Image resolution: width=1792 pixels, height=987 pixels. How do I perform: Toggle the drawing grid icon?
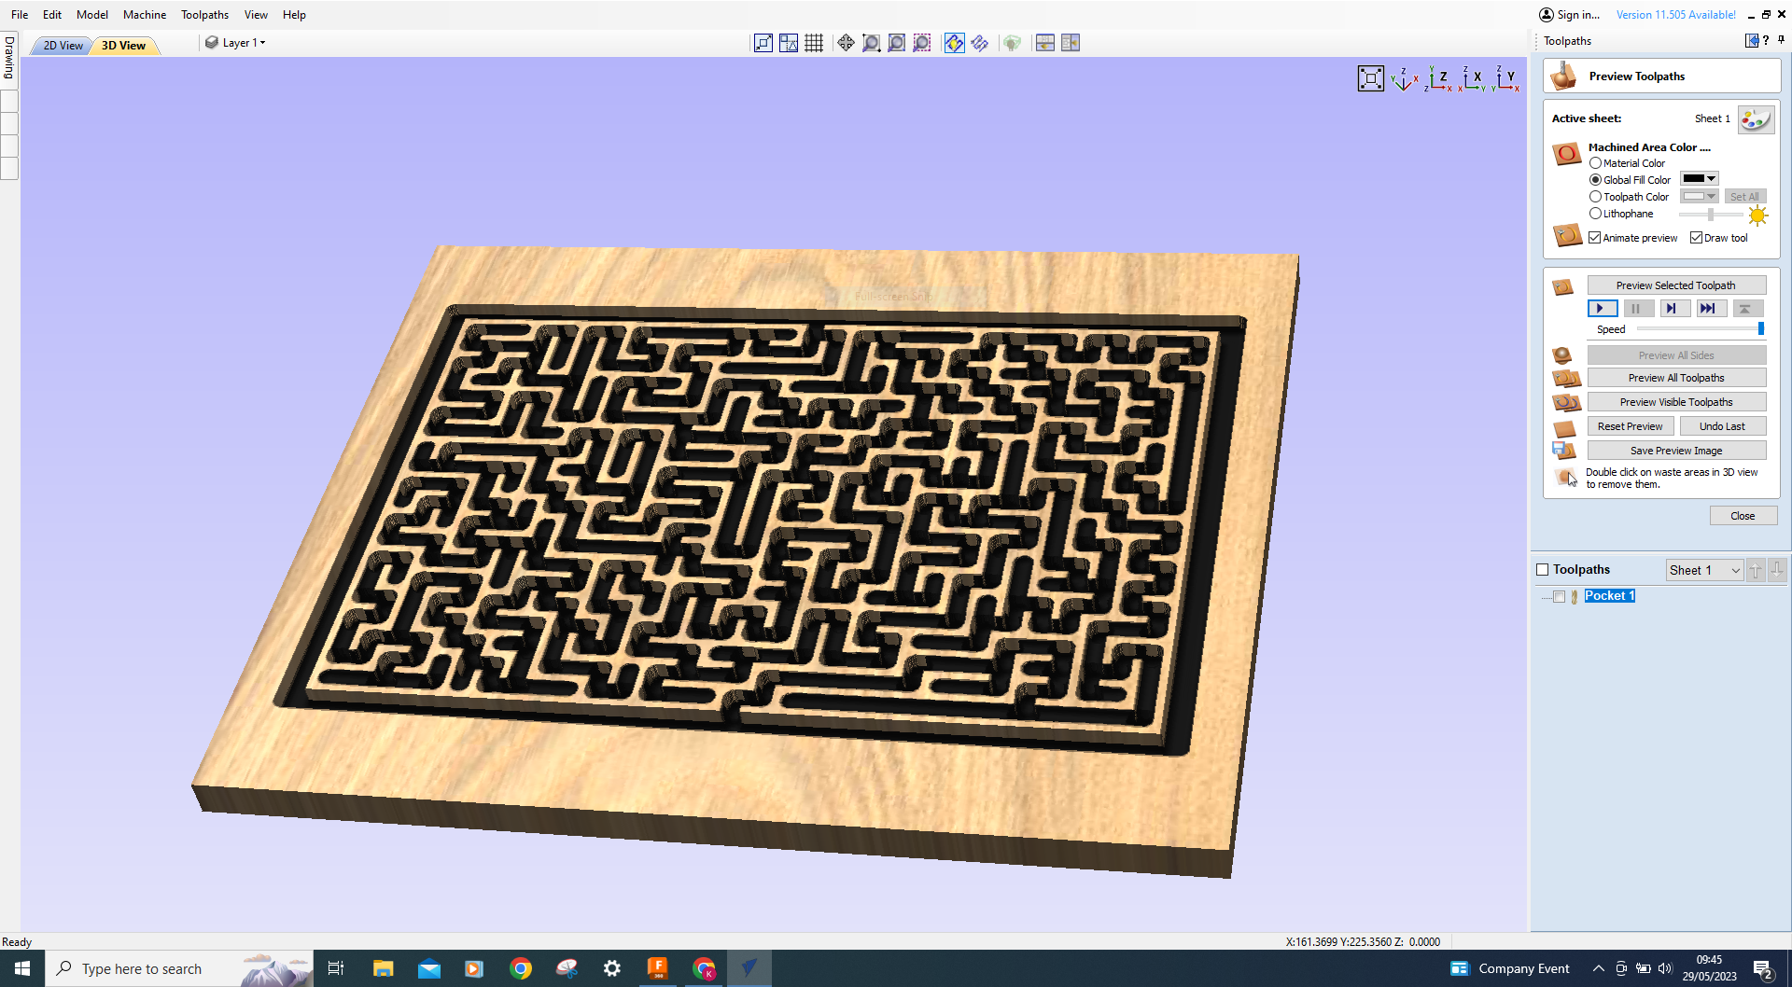coord(814,43)
